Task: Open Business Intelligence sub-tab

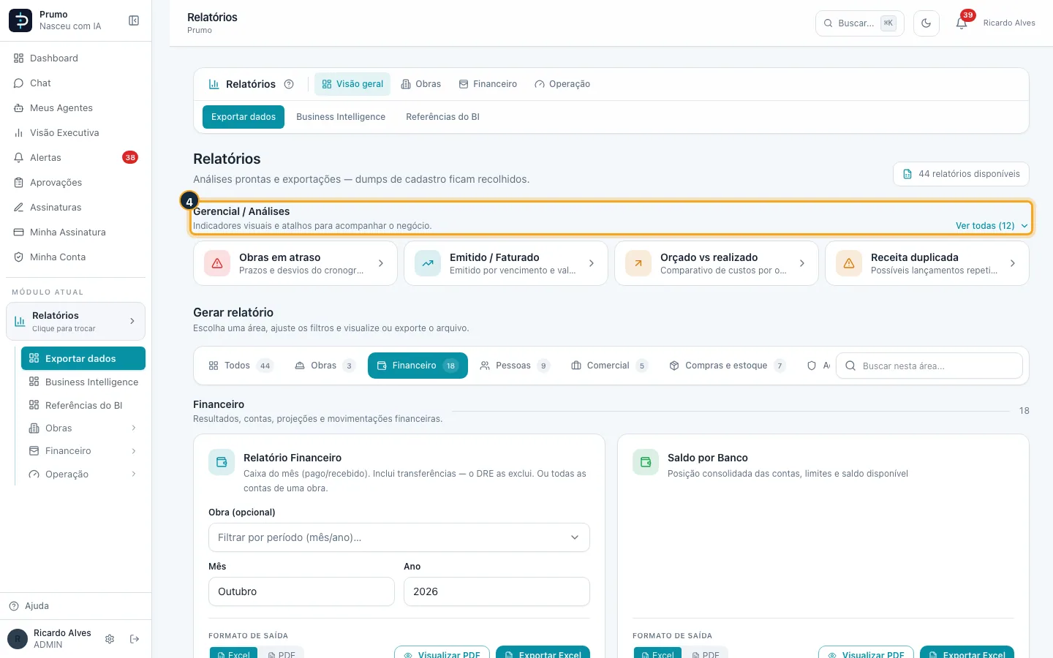Action: pos(341,117)
